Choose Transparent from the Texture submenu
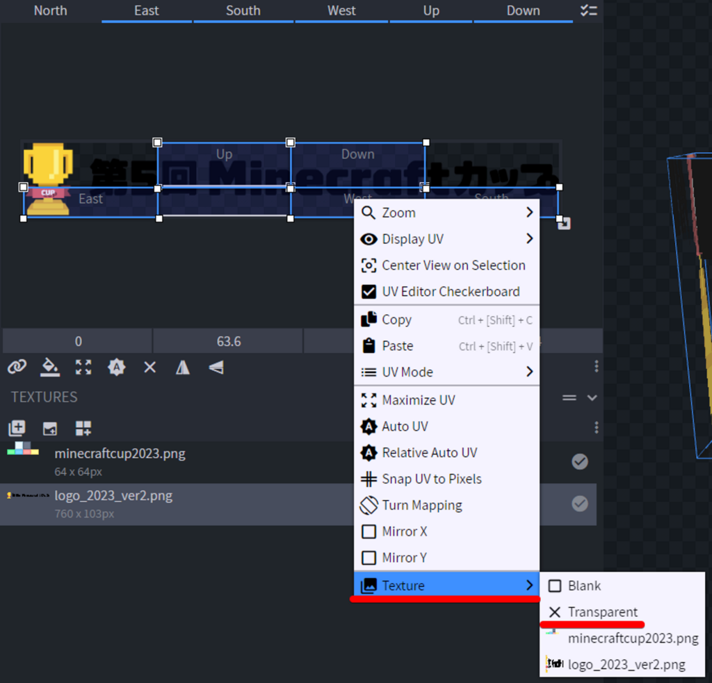The height and width of the screenshot is (683, 712). coord(602,612)
